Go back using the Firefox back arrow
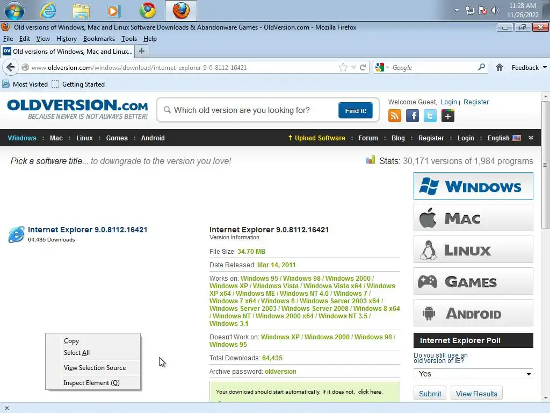 point(11,67)
